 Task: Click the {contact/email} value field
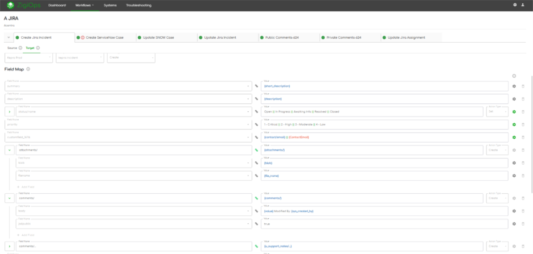[x=384, y=138]
